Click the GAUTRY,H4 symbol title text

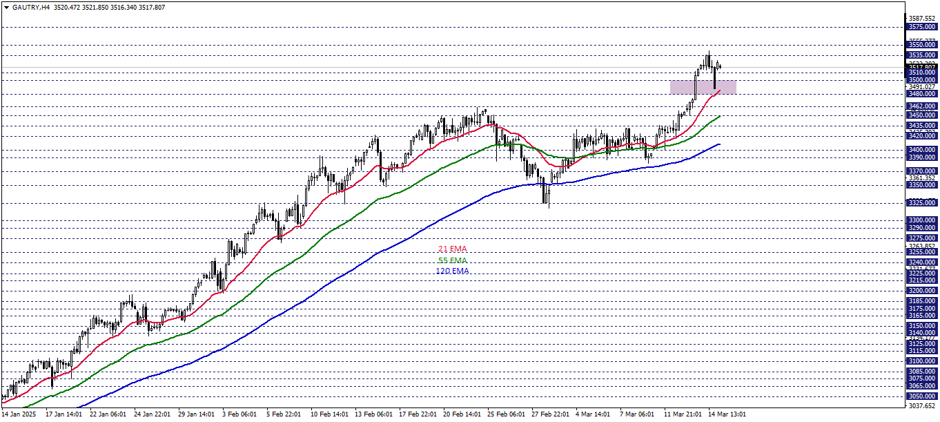tap(30, 7)
